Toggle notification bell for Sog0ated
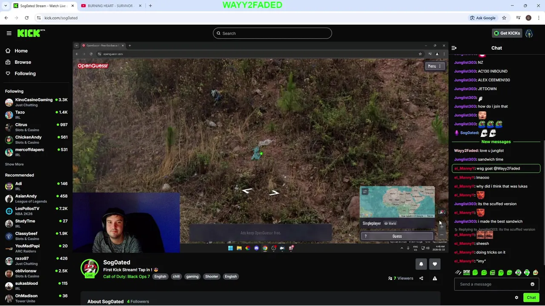 [x=421, y=264]
